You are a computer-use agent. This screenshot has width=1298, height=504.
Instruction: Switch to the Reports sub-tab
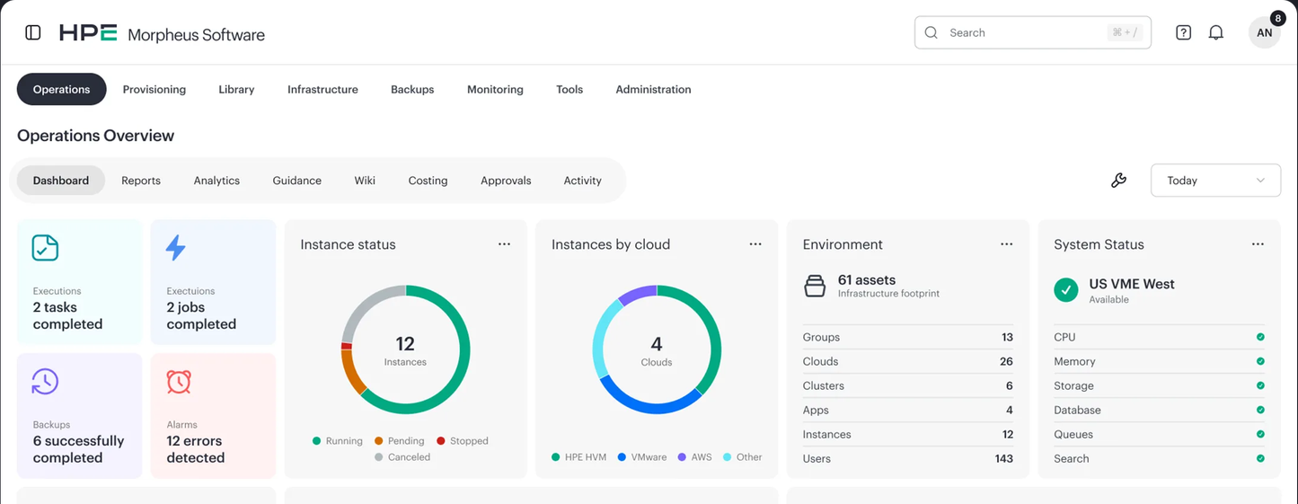(141, 181)
